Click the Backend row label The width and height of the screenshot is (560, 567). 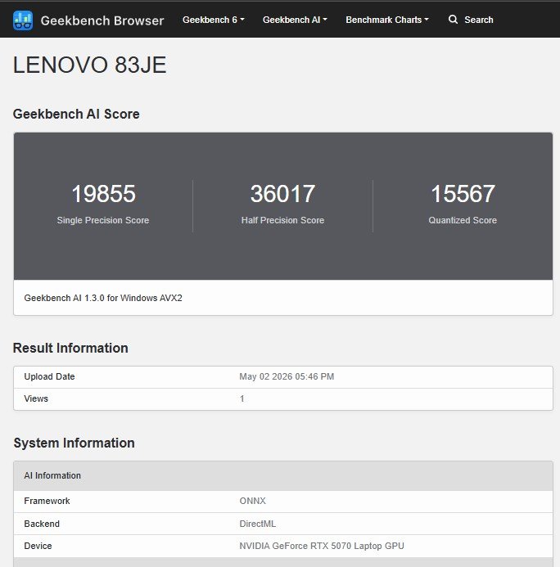42,524
